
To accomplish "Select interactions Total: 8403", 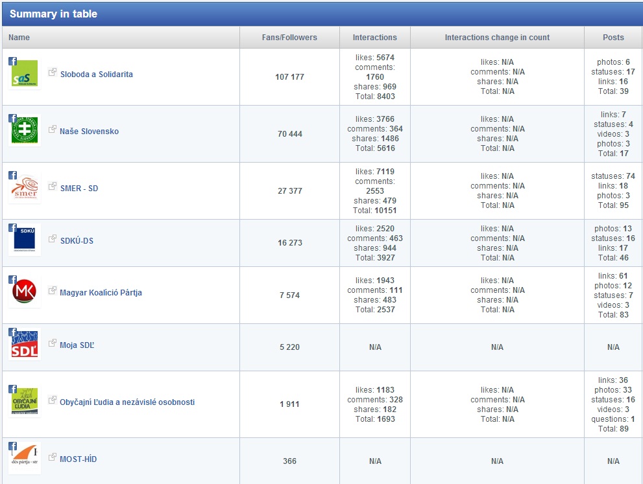I will (x=375, y=97).
